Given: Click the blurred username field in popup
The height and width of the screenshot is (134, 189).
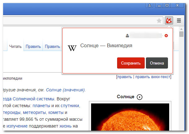Looking at the screenshot, I should pos(146,36).
